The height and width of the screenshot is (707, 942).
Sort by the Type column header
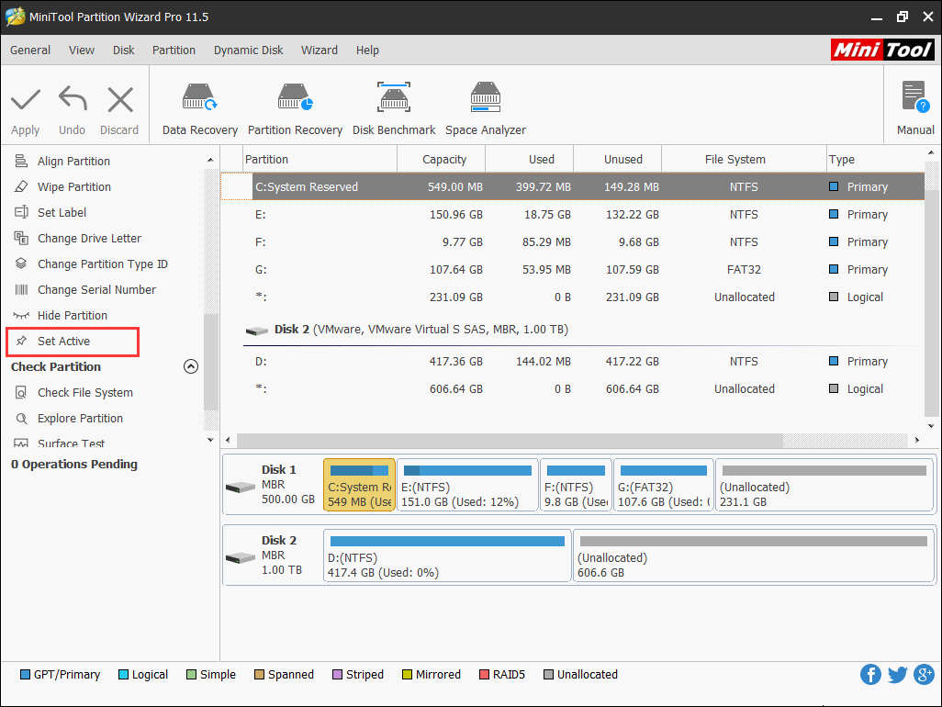point(875,159)
